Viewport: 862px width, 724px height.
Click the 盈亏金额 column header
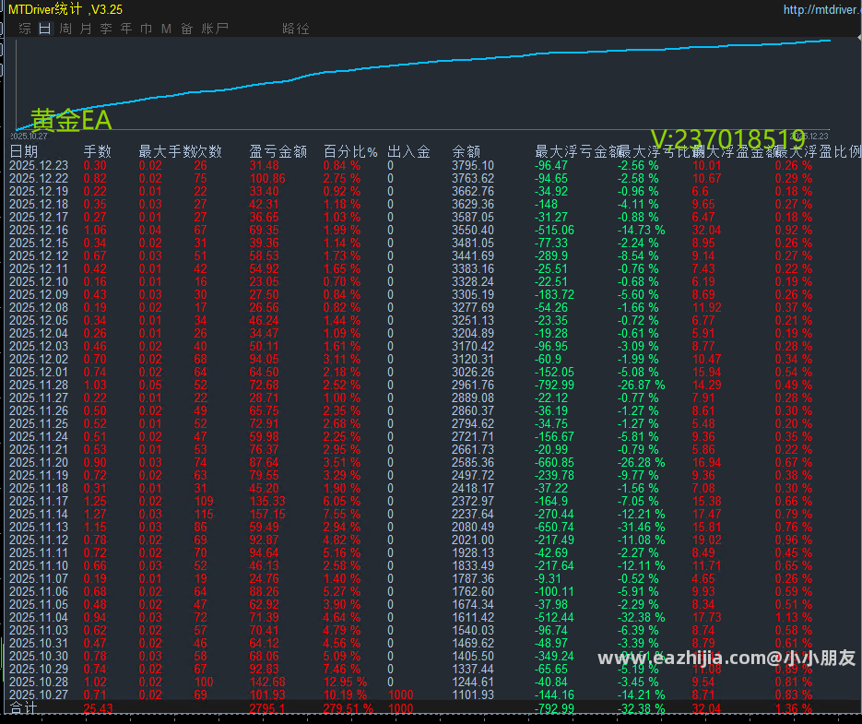[277, 151]
